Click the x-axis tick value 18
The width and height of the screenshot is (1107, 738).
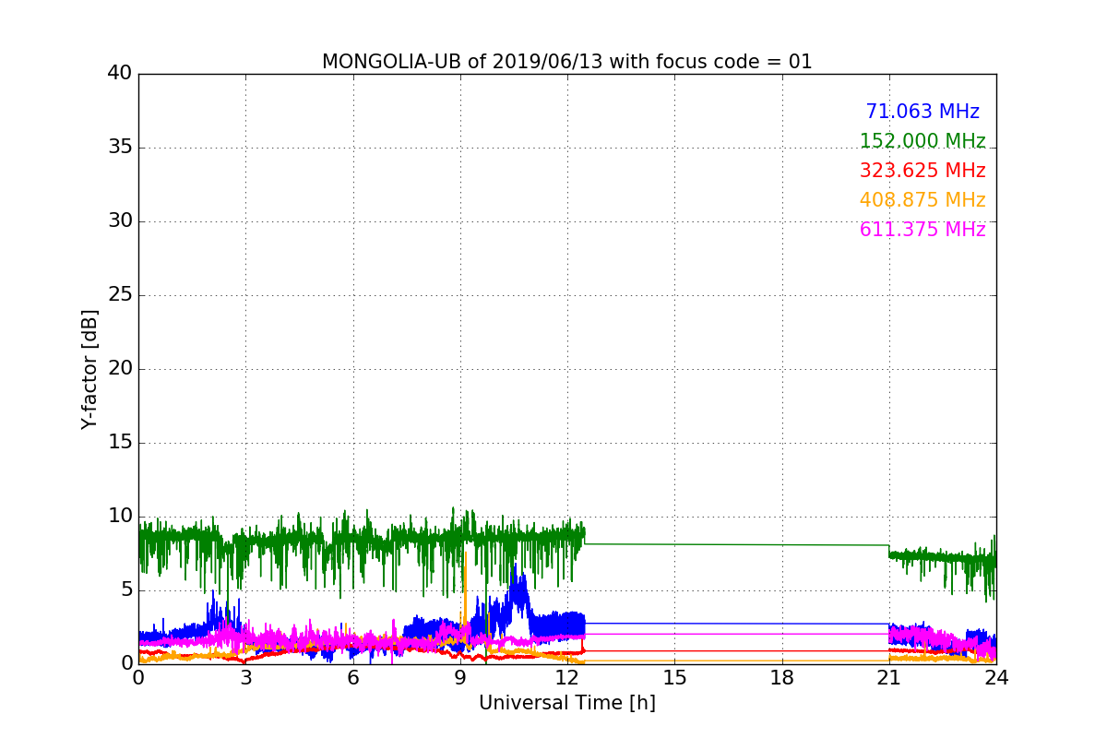click(782, 677)
